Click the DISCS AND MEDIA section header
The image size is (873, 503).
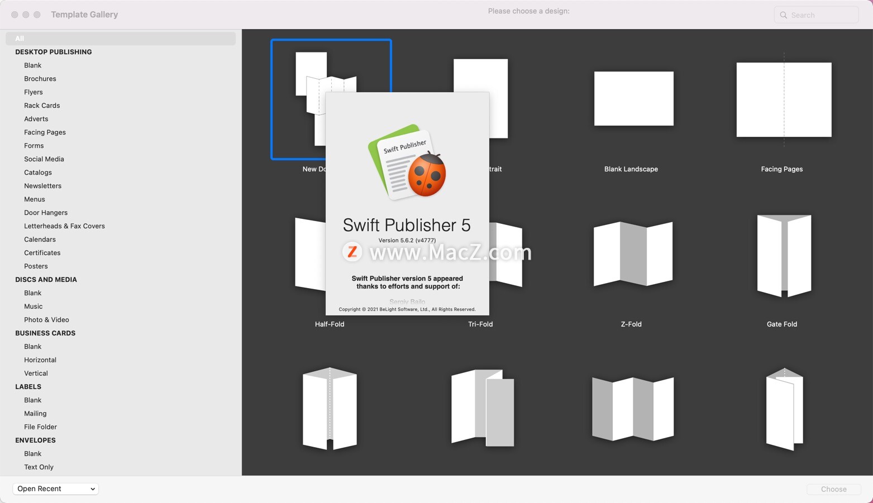[46, 280]
